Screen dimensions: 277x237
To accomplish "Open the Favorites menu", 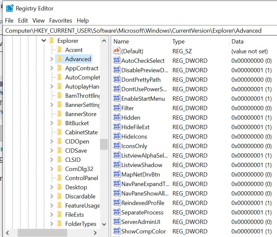I will click(x=61, y=21).
